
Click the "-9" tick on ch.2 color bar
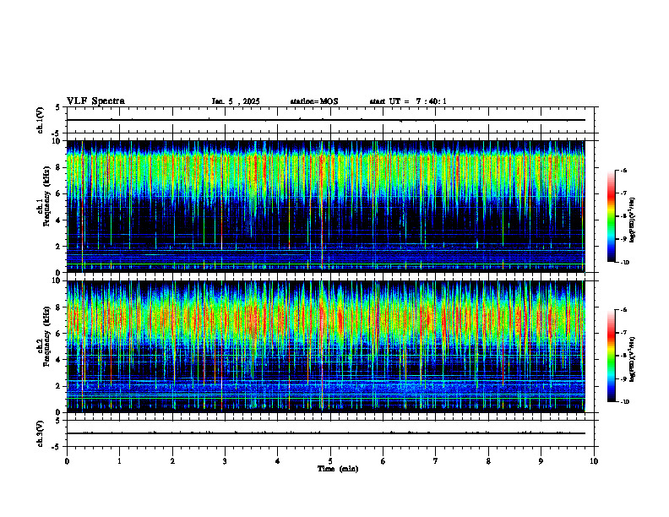point(623,378)
